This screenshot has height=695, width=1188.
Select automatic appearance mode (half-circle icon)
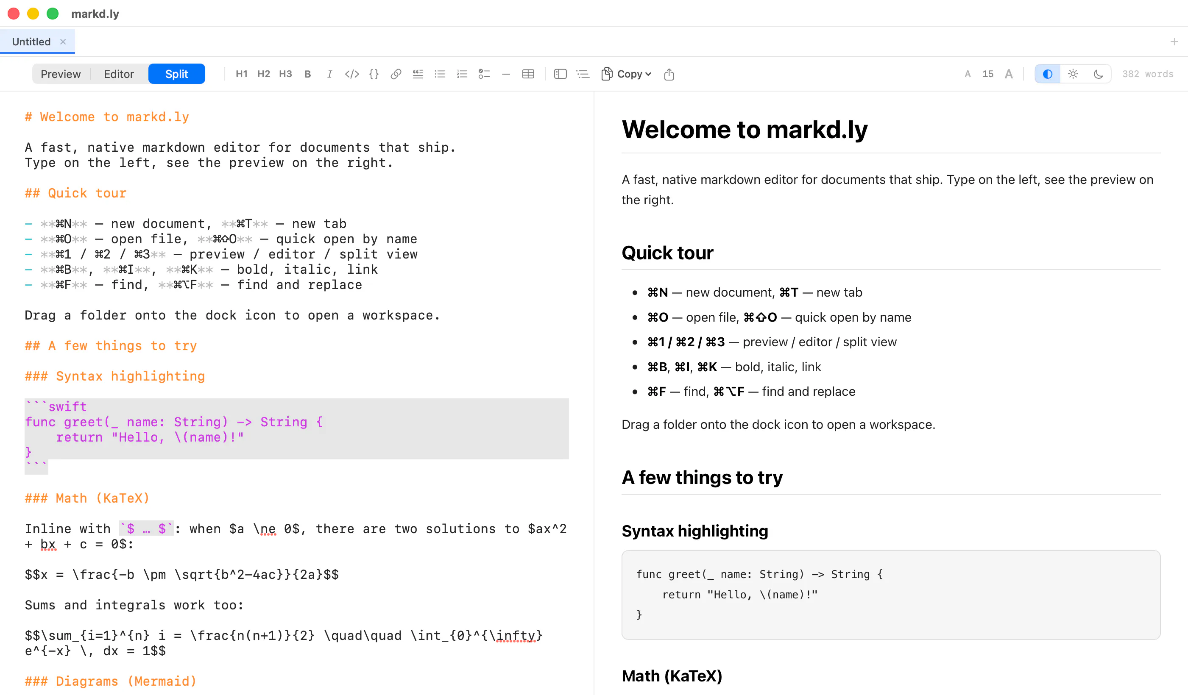pyautogui.click(x=1048, y=74)
